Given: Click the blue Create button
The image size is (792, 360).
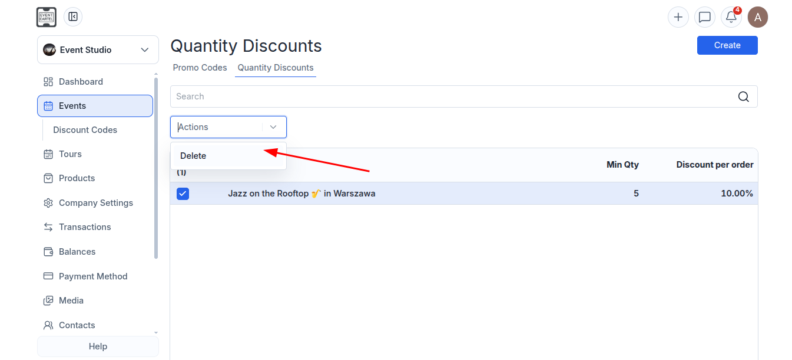Looking at the screenshot, I should click(727, 45).
